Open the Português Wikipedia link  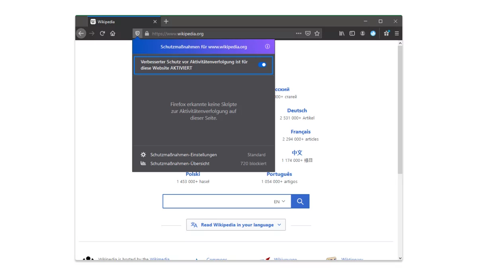pyautogui.click(x=279, y=174)
